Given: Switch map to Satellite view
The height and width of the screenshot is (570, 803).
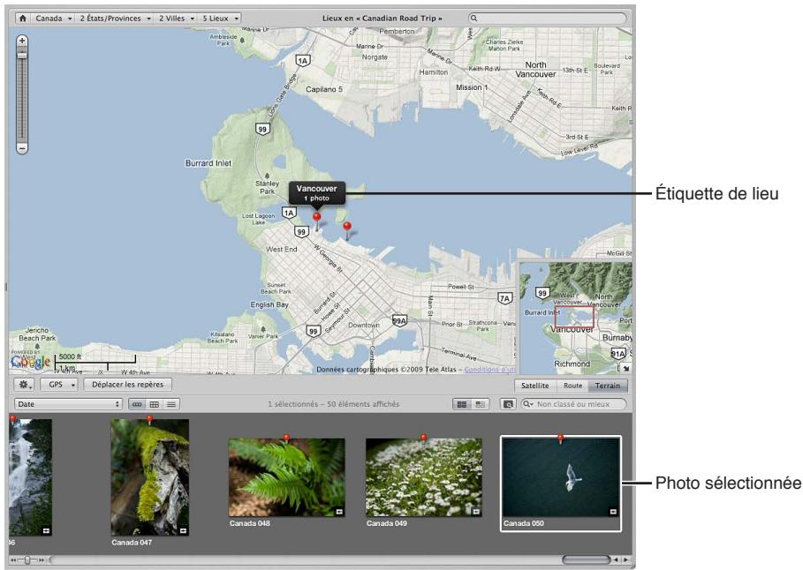Looking at the screenshot, I should click(534, 386).
